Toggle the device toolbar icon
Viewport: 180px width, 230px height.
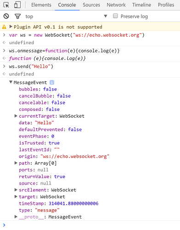pos(17,5)
